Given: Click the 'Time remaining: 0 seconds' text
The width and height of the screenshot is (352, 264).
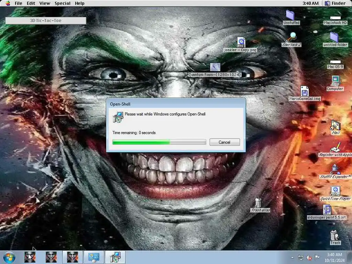Looking at the screenshot, I should point(134,133).
